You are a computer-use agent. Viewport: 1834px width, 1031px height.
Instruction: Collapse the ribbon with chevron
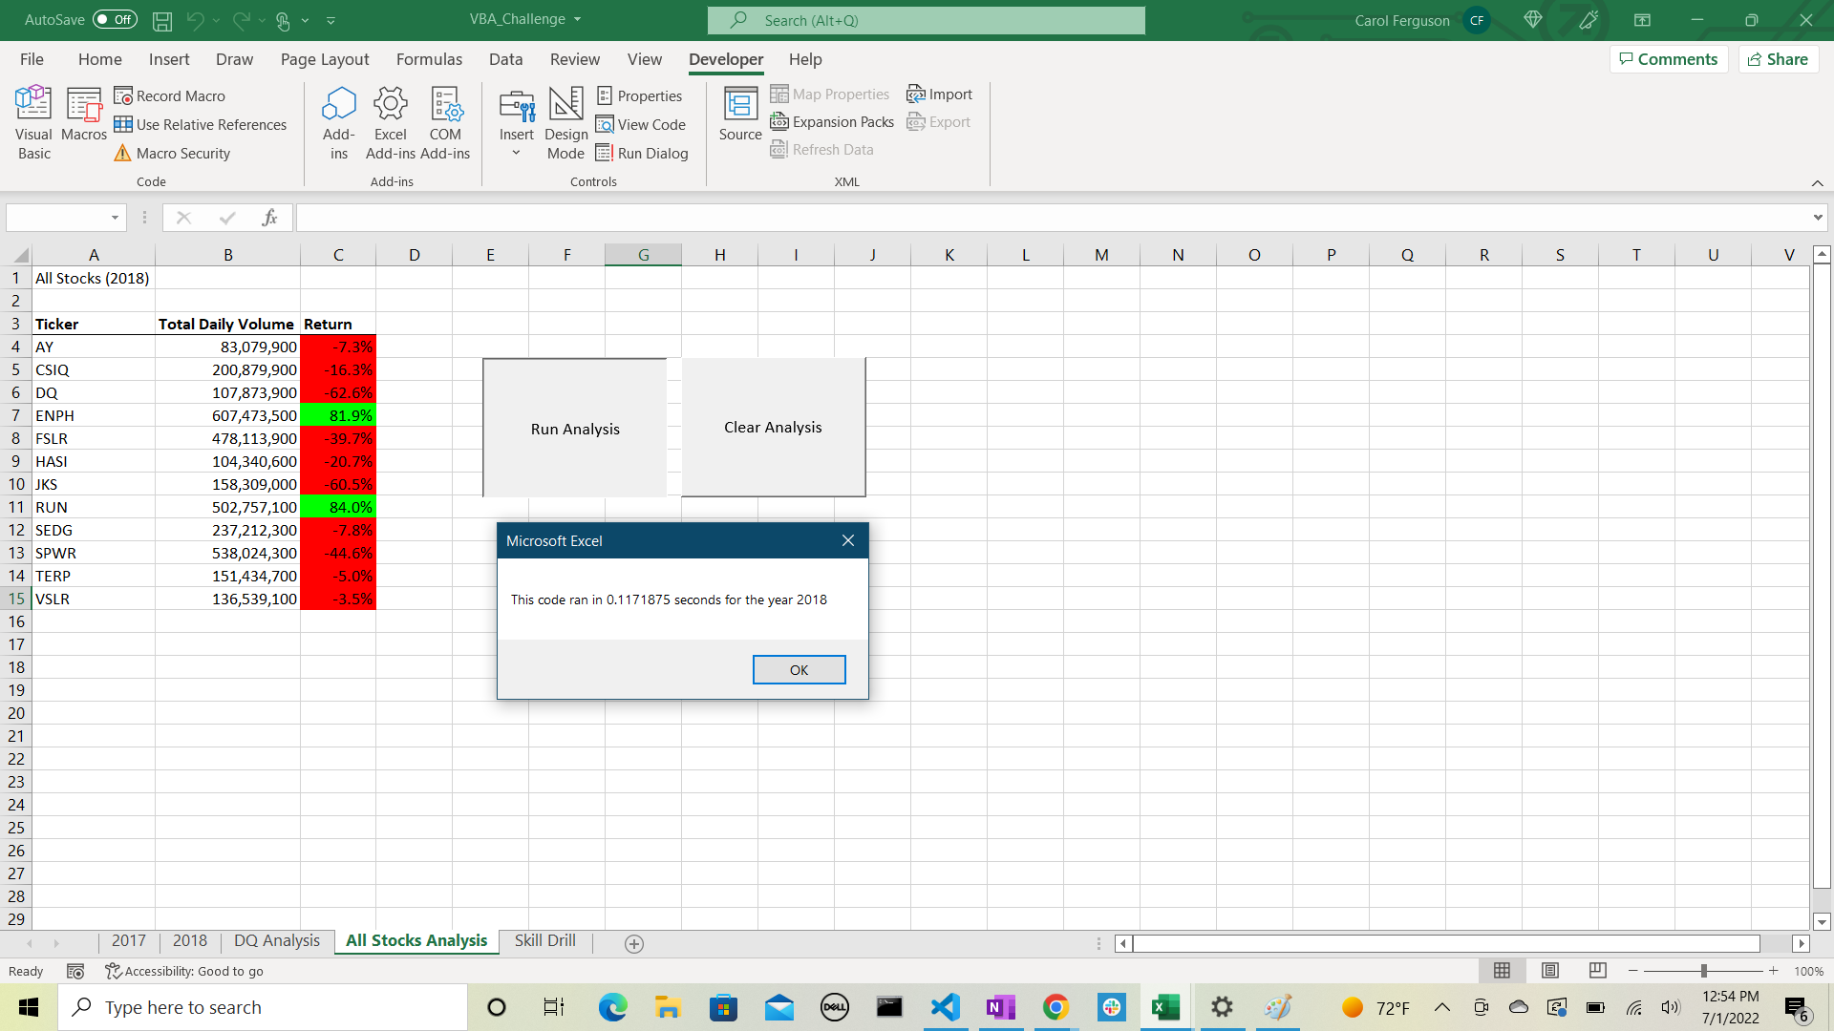(1817, 183)
